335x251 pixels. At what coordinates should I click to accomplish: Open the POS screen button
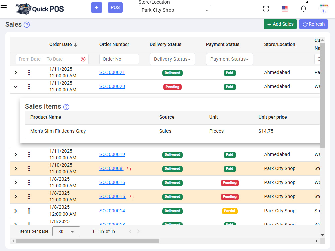(115, 7)
